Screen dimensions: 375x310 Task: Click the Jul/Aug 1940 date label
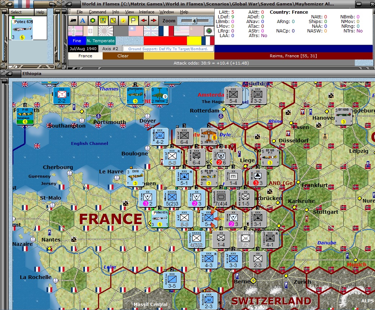pyautogui.click(x=83, y=49)
